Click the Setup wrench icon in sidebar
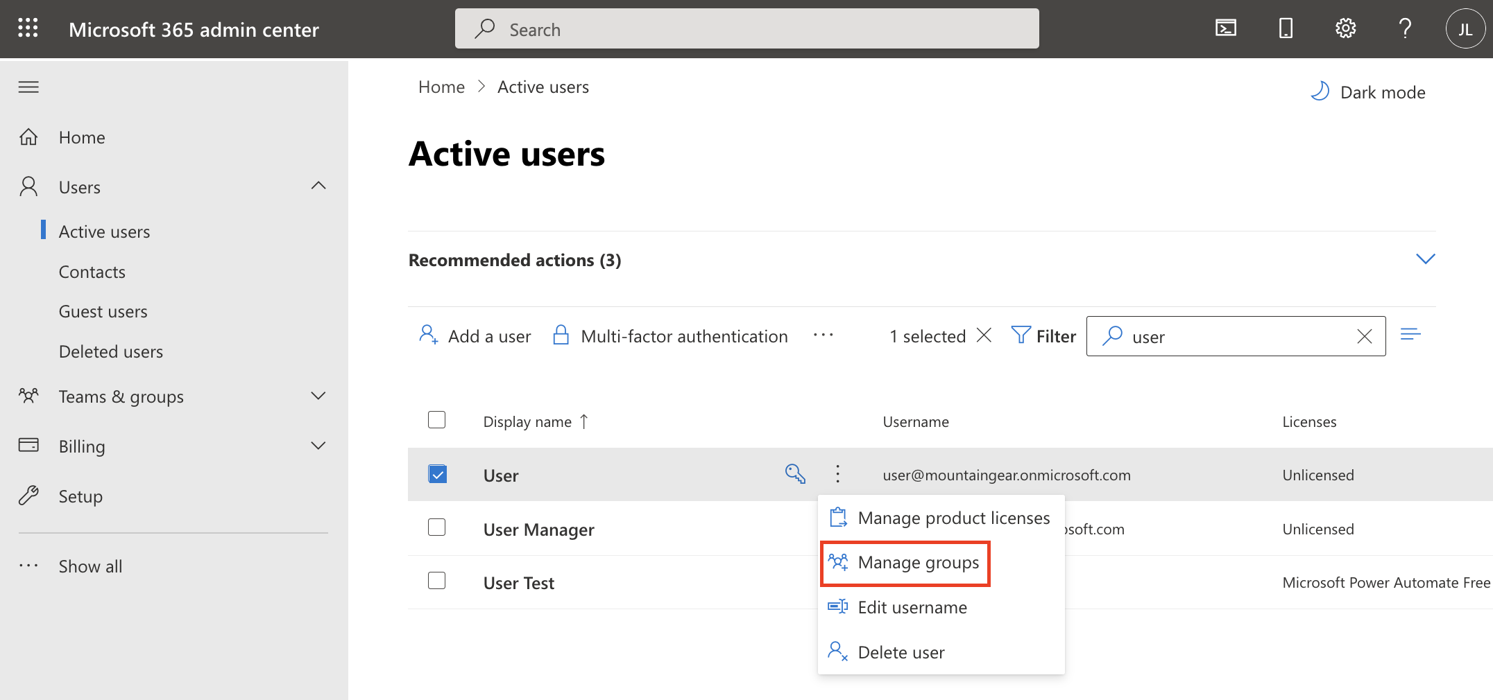This screenshot has width=1493, height=700. tap(28, 496)
